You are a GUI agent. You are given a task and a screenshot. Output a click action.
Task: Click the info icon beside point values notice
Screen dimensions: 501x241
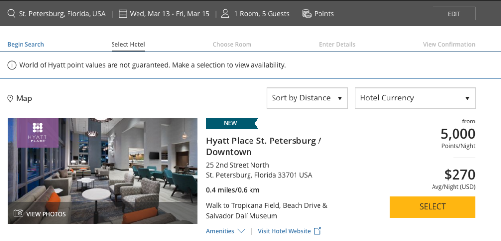pyautogui.click(x=12, y=65)
